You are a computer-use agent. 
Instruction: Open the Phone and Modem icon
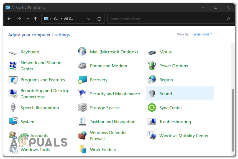(82, 66)
